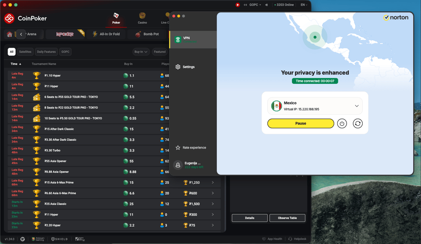This screenshot has height=244, width=421.
Task: Sort by Tournament Name column
Action: point(44,64)
